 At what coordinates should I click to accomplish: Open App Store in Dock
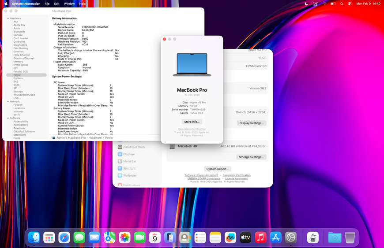[x=275, y=237]
